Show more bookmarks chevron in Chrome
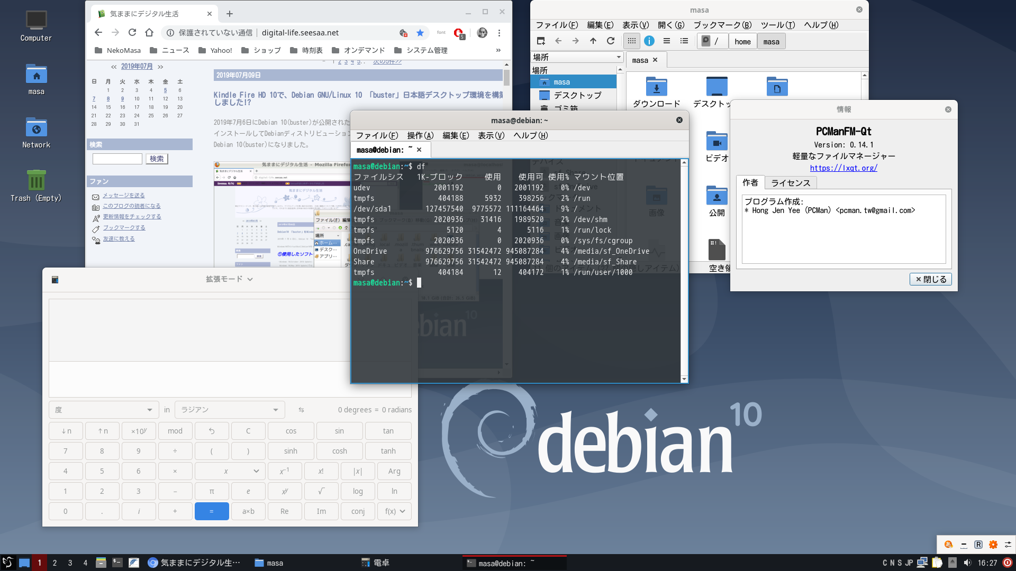The width and height of the screenshot is (1016, 571). [x=498, y=50]
